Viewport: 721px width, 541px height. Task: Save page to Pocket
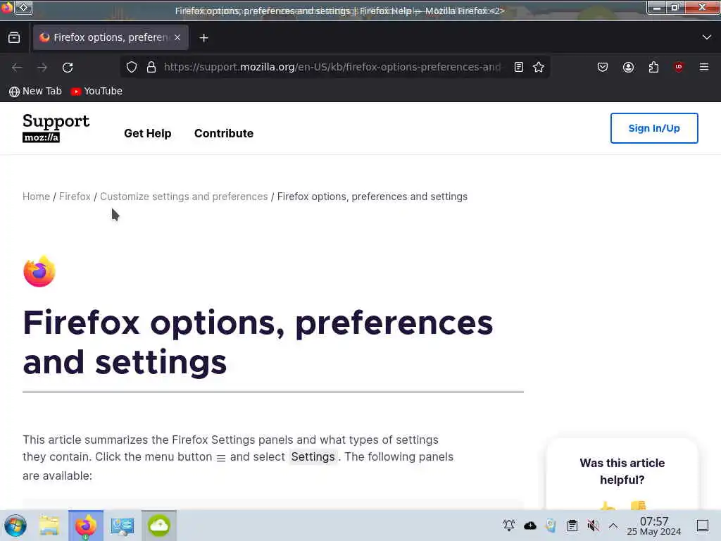(x=603, y=67)
